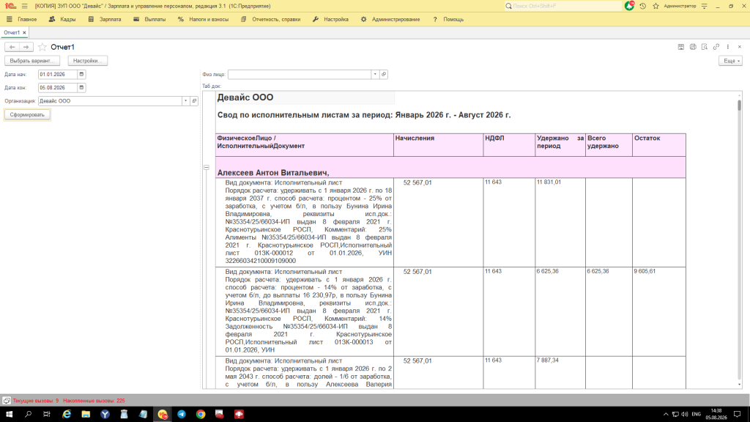Viewport: 750px width, 422px height.
Task: Open calendar for Дата кон field
Action: tap(81, 88)
